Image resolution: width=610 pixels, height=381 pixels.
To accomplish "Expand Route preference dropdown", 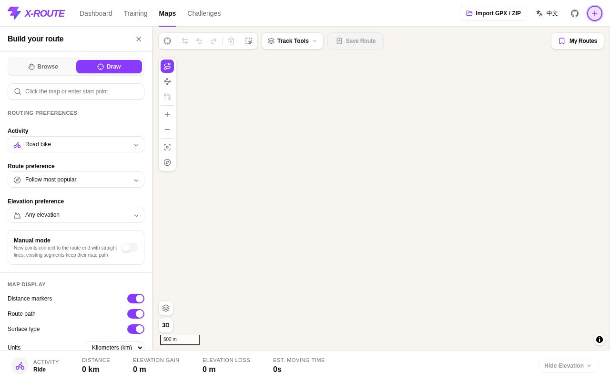I will click(x=76, y=180).
